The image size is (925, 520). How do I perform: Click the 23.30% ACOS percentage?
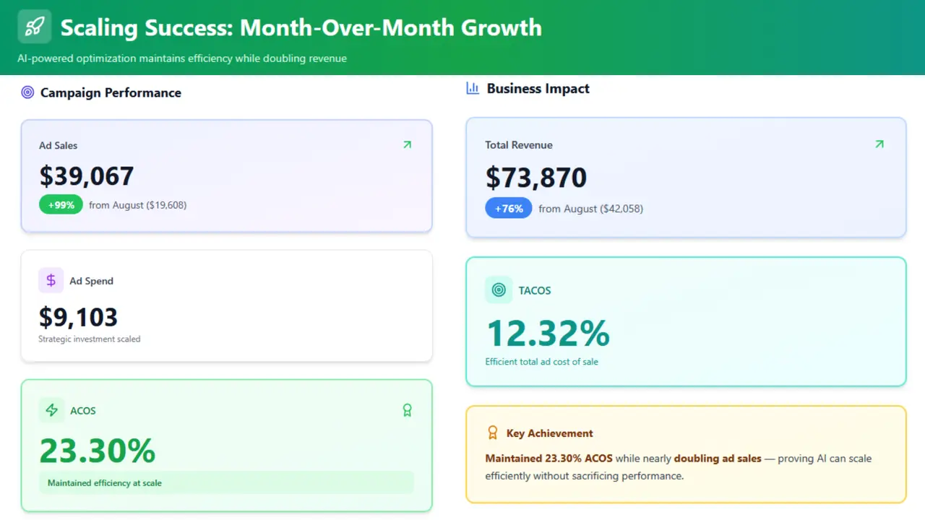point(98,451)
